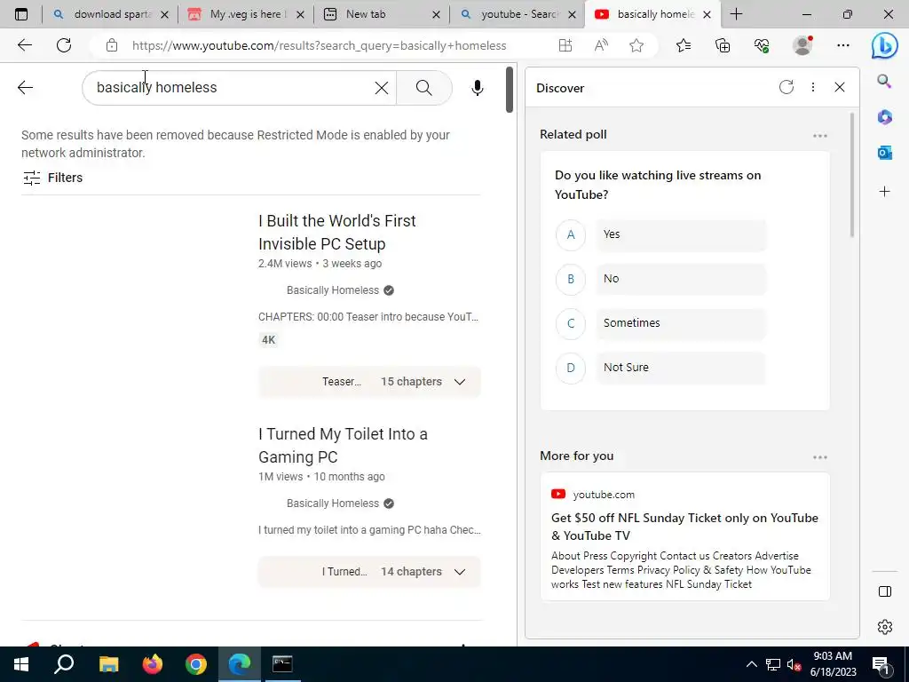This screenshot has width=909, height=682.
Task: Open Basically Homeless channel under Toilet video
Action: [332, 504]
